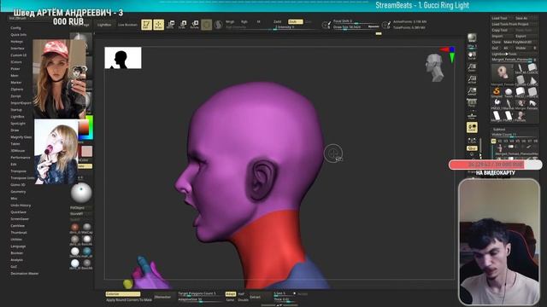The height and width of the screenshot is (307, 547).
Task: Click the round S icon in top toolbar
Action: pos(219,25)
